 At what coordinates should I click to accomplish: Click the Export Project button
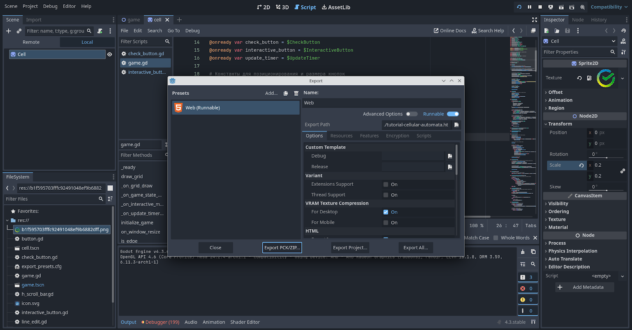(350, 248)
